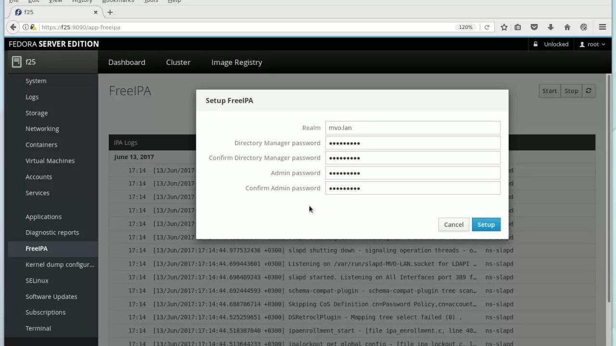Click the Unlocked privilege indicator
The image size is (616, 346).
pyautogui.click(x=551, y=44)
